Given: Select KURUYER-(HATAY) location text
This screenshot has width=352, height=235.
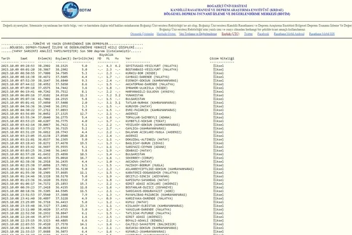Looking at the screenshot, I should coord(138,106).
